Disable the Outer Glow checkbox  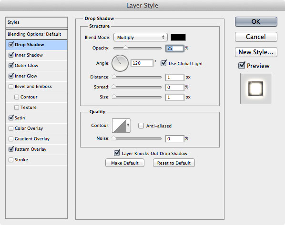(11, 65)
